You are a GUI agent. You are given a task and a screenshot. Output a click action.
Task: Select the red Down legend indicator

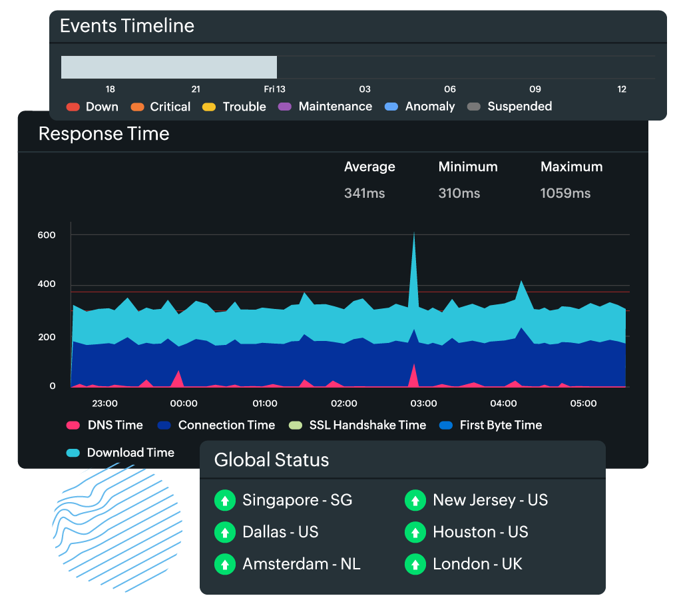tap(73, 107)
